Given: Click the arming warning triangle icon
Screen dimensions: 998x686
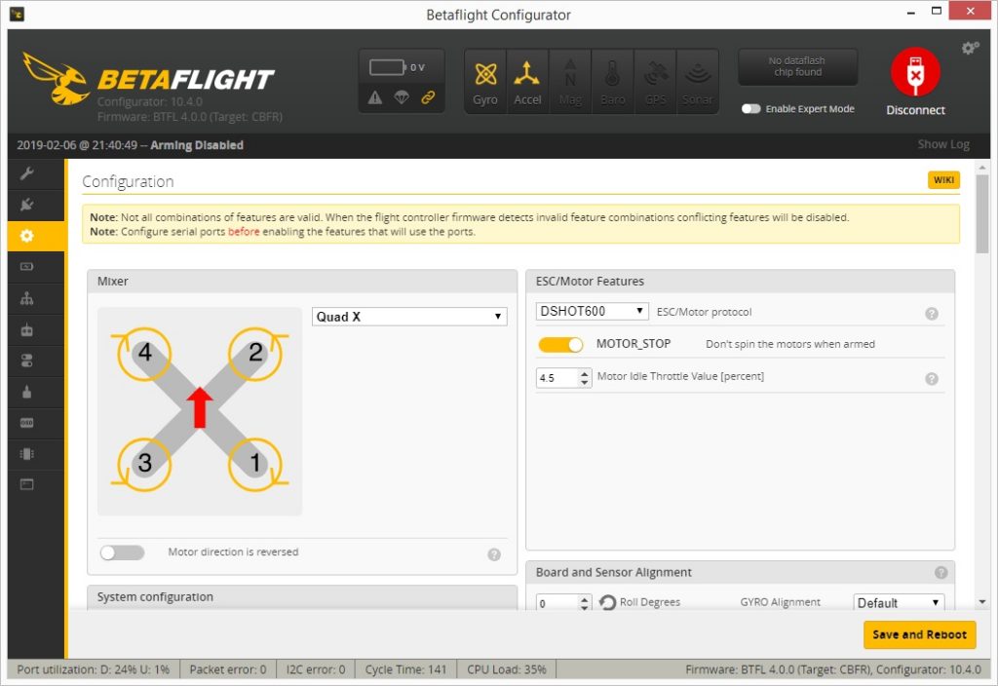Looking at the screenshot, I should coord(375,97).
